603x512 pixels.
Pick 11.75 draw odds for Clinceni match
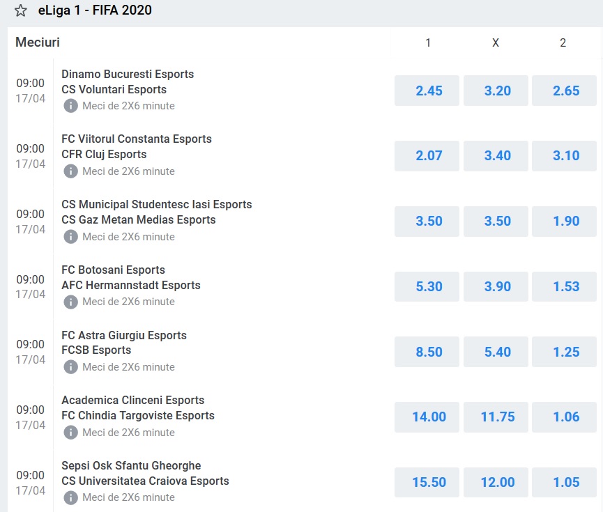click(496, 417)
